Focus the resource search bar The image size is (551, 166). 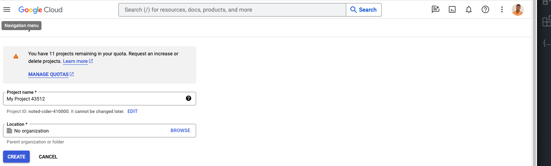[x=232, y=10]
